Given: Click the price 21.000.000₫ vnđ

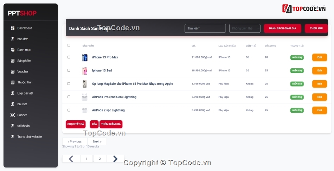Looking at the screenshot, I should 202,57.
